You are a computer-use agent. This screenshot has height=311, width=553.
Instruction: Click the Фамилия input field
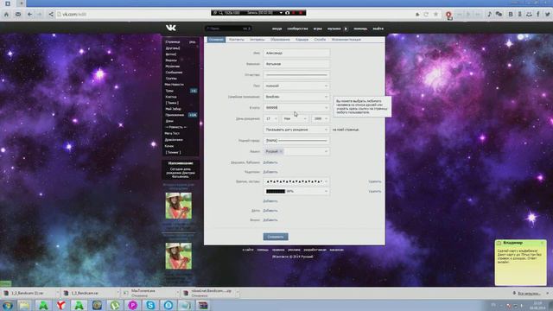click(296, 64)
